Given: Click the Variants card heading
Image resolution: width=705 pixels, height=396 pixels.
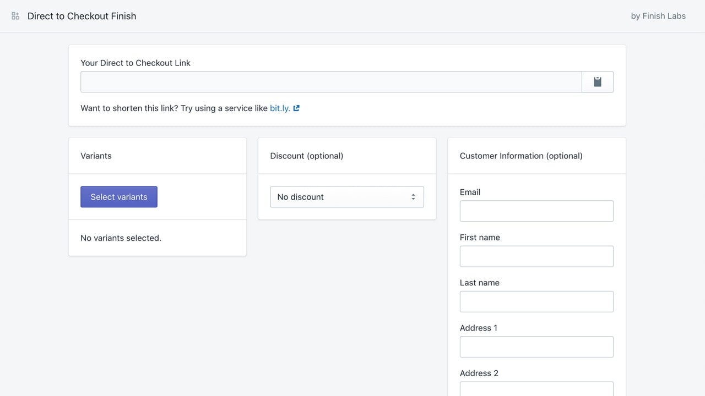Looking at the screenshot, I should click(96, 156).
